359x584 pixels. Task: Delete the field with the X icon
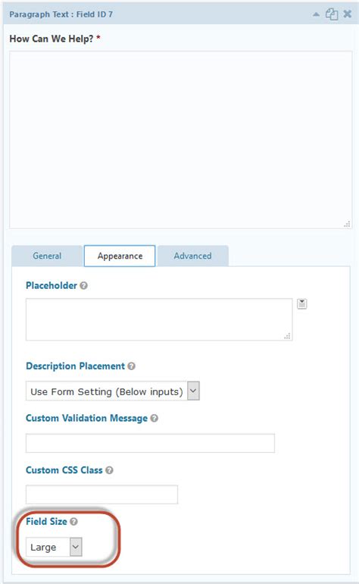[x=348, y=14]
